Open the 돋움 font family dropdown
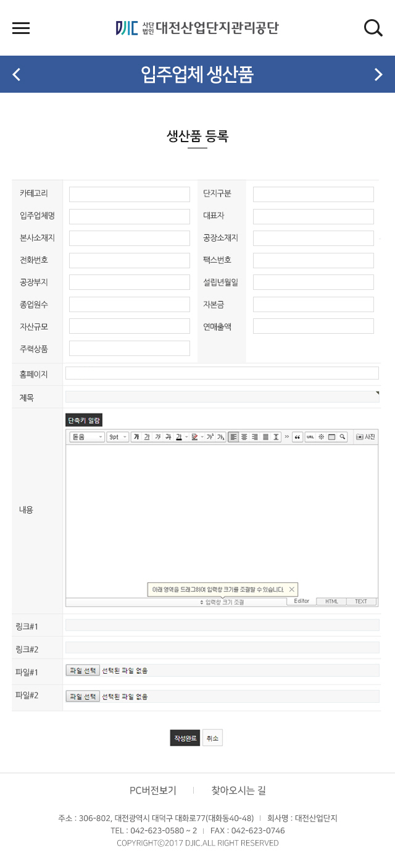This screenshot has width=395, height=866. tap(87, 436)
